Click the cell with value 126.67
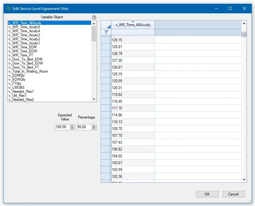Viewport: 255px width, 206px height. [x=133, y=67]
